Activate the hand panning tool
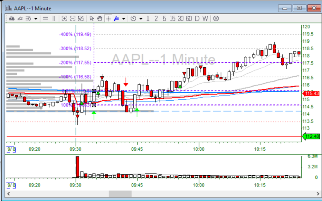This screenshot has width=322, height=201. click(99, 19)
